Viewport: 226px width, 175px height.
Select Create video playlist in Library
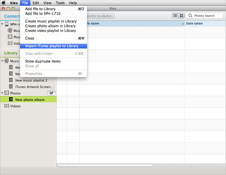[54, 31]
